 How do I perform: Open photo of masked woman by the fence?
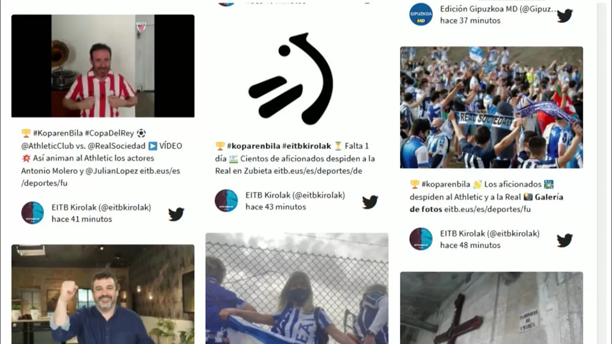(297, 289)
